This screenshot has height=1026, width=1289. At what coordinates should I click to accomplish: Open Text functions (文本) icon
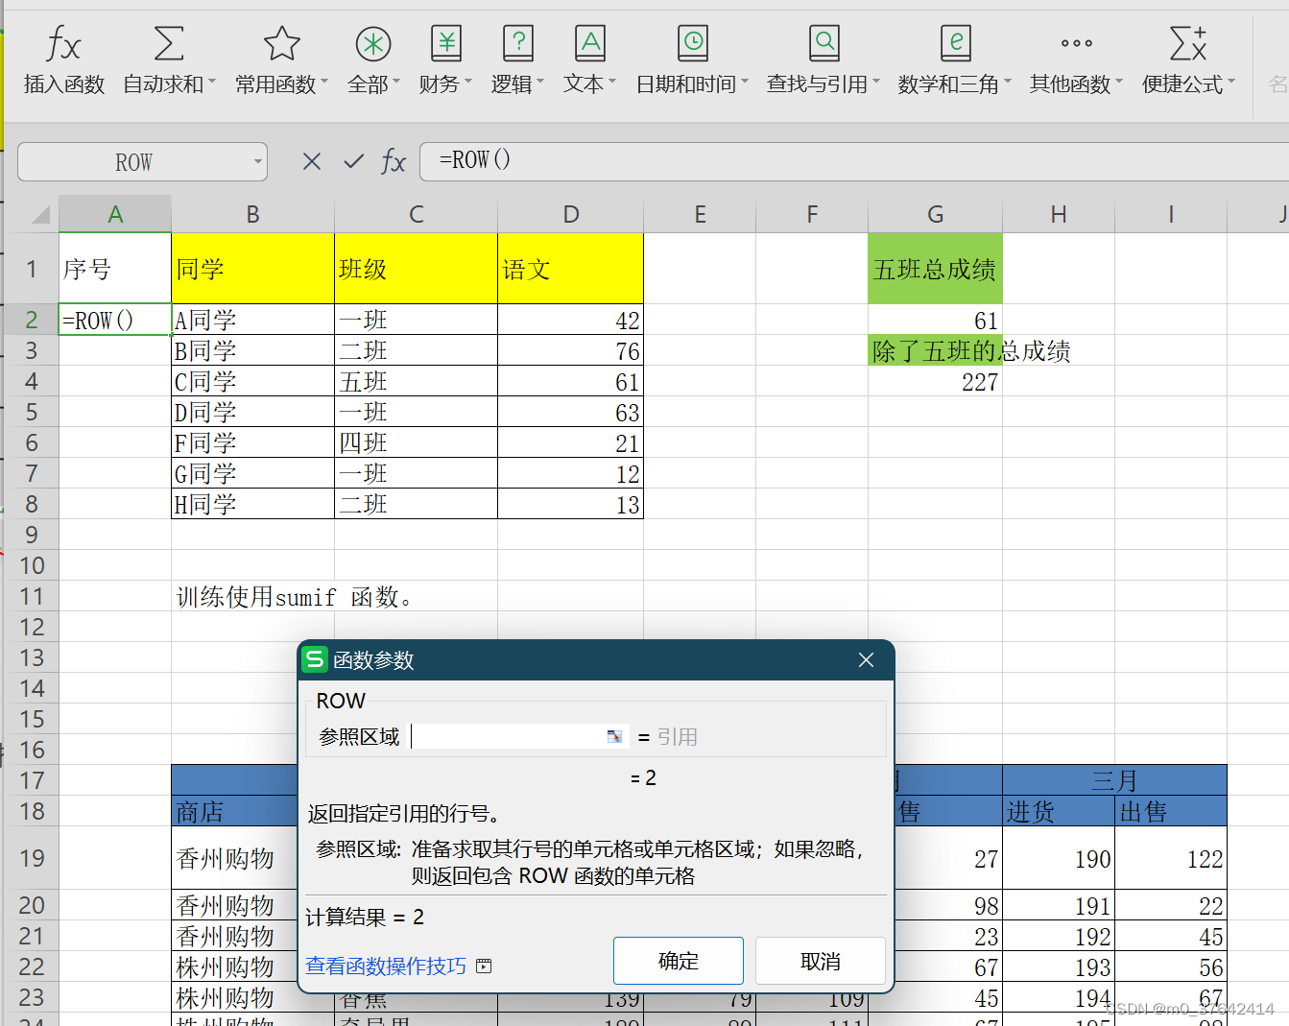pos(590,44)
